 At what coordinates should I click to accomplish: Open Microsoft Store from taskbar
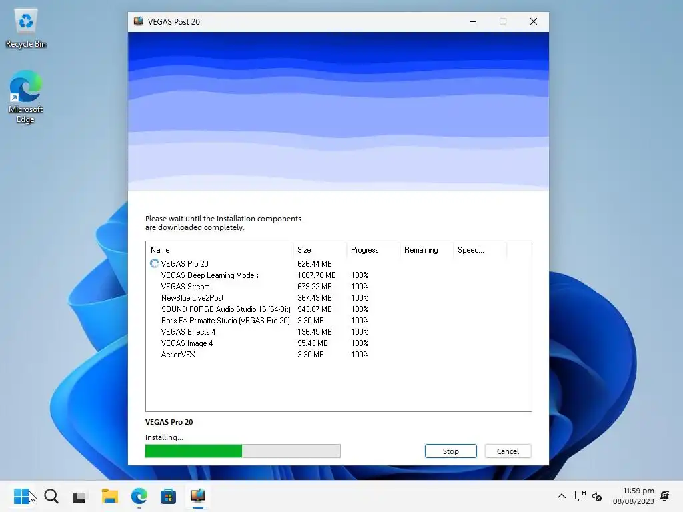[x=168, y=496]
